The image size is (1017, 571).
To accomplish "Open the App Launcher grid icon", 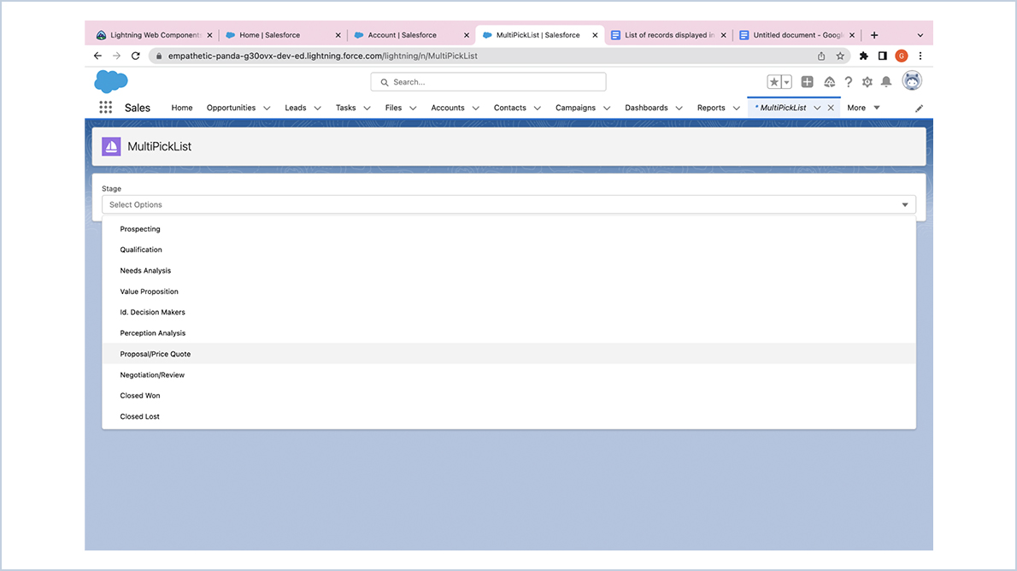I will (x=106, y=107).
